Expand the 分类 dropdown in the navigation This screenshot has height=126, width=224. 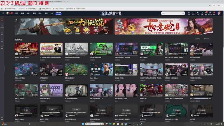[28, 13]
